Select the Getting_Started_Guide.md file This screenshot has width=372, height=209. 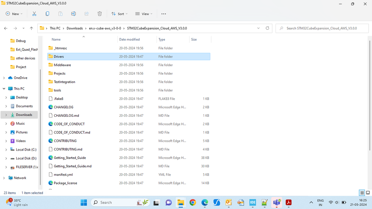click(x=129, y=166)
